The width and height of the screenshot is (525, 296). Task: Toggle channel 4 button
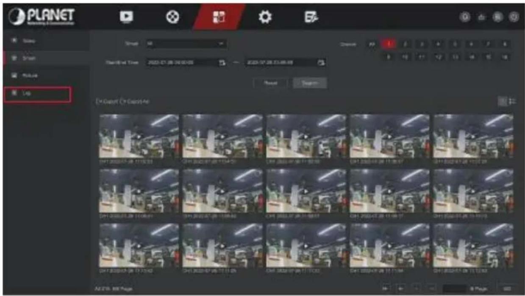pos(439,44)
